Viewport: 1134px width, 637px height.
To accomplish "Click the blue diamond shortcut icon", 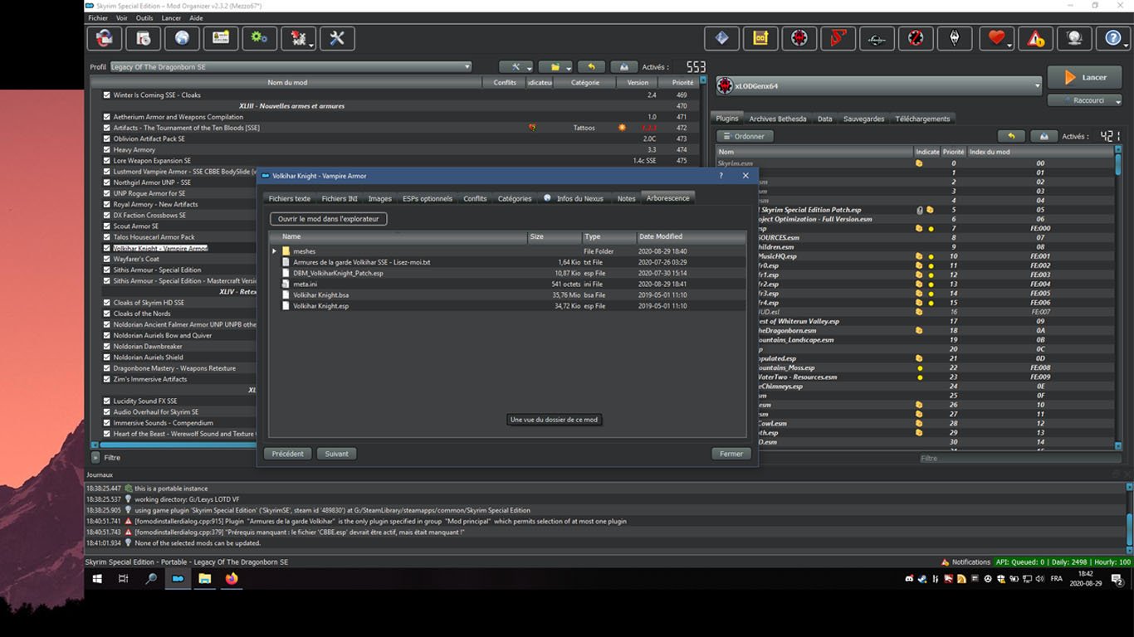I will [x=721, y=38].
